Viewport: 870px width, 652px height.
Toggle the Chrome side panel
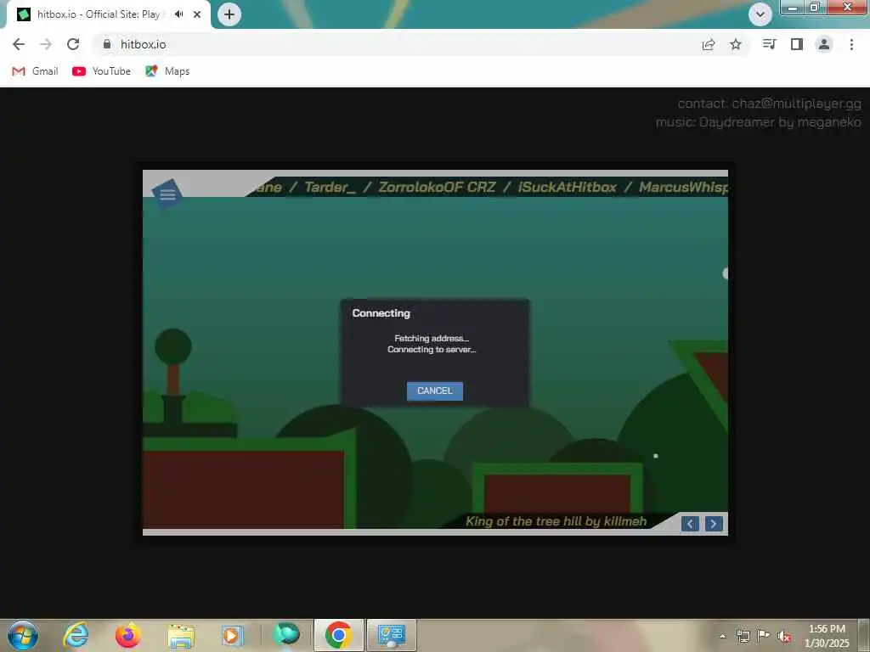[797, 44]
